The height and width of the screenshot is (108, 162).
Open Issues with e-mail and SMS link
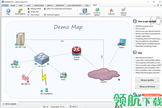[148, 60]
